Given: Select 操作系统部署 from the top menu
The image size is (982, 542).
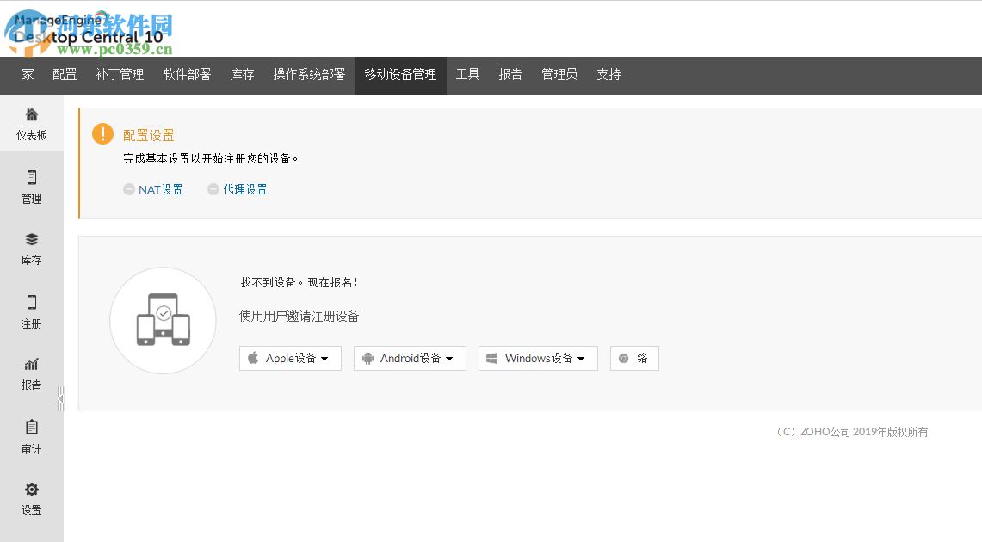Looking at the screenshot, I should click(x=309, y=75).
